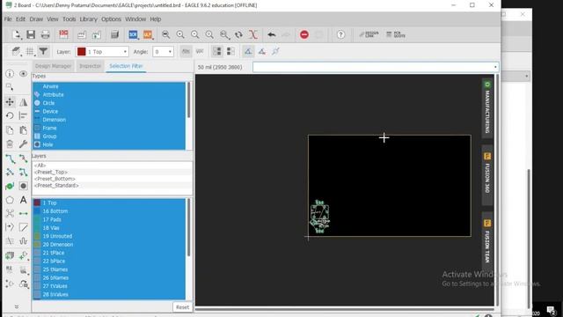Click the Zoom to fit icon
Screen dimensions: 563x317
click(x=165, y=34)
